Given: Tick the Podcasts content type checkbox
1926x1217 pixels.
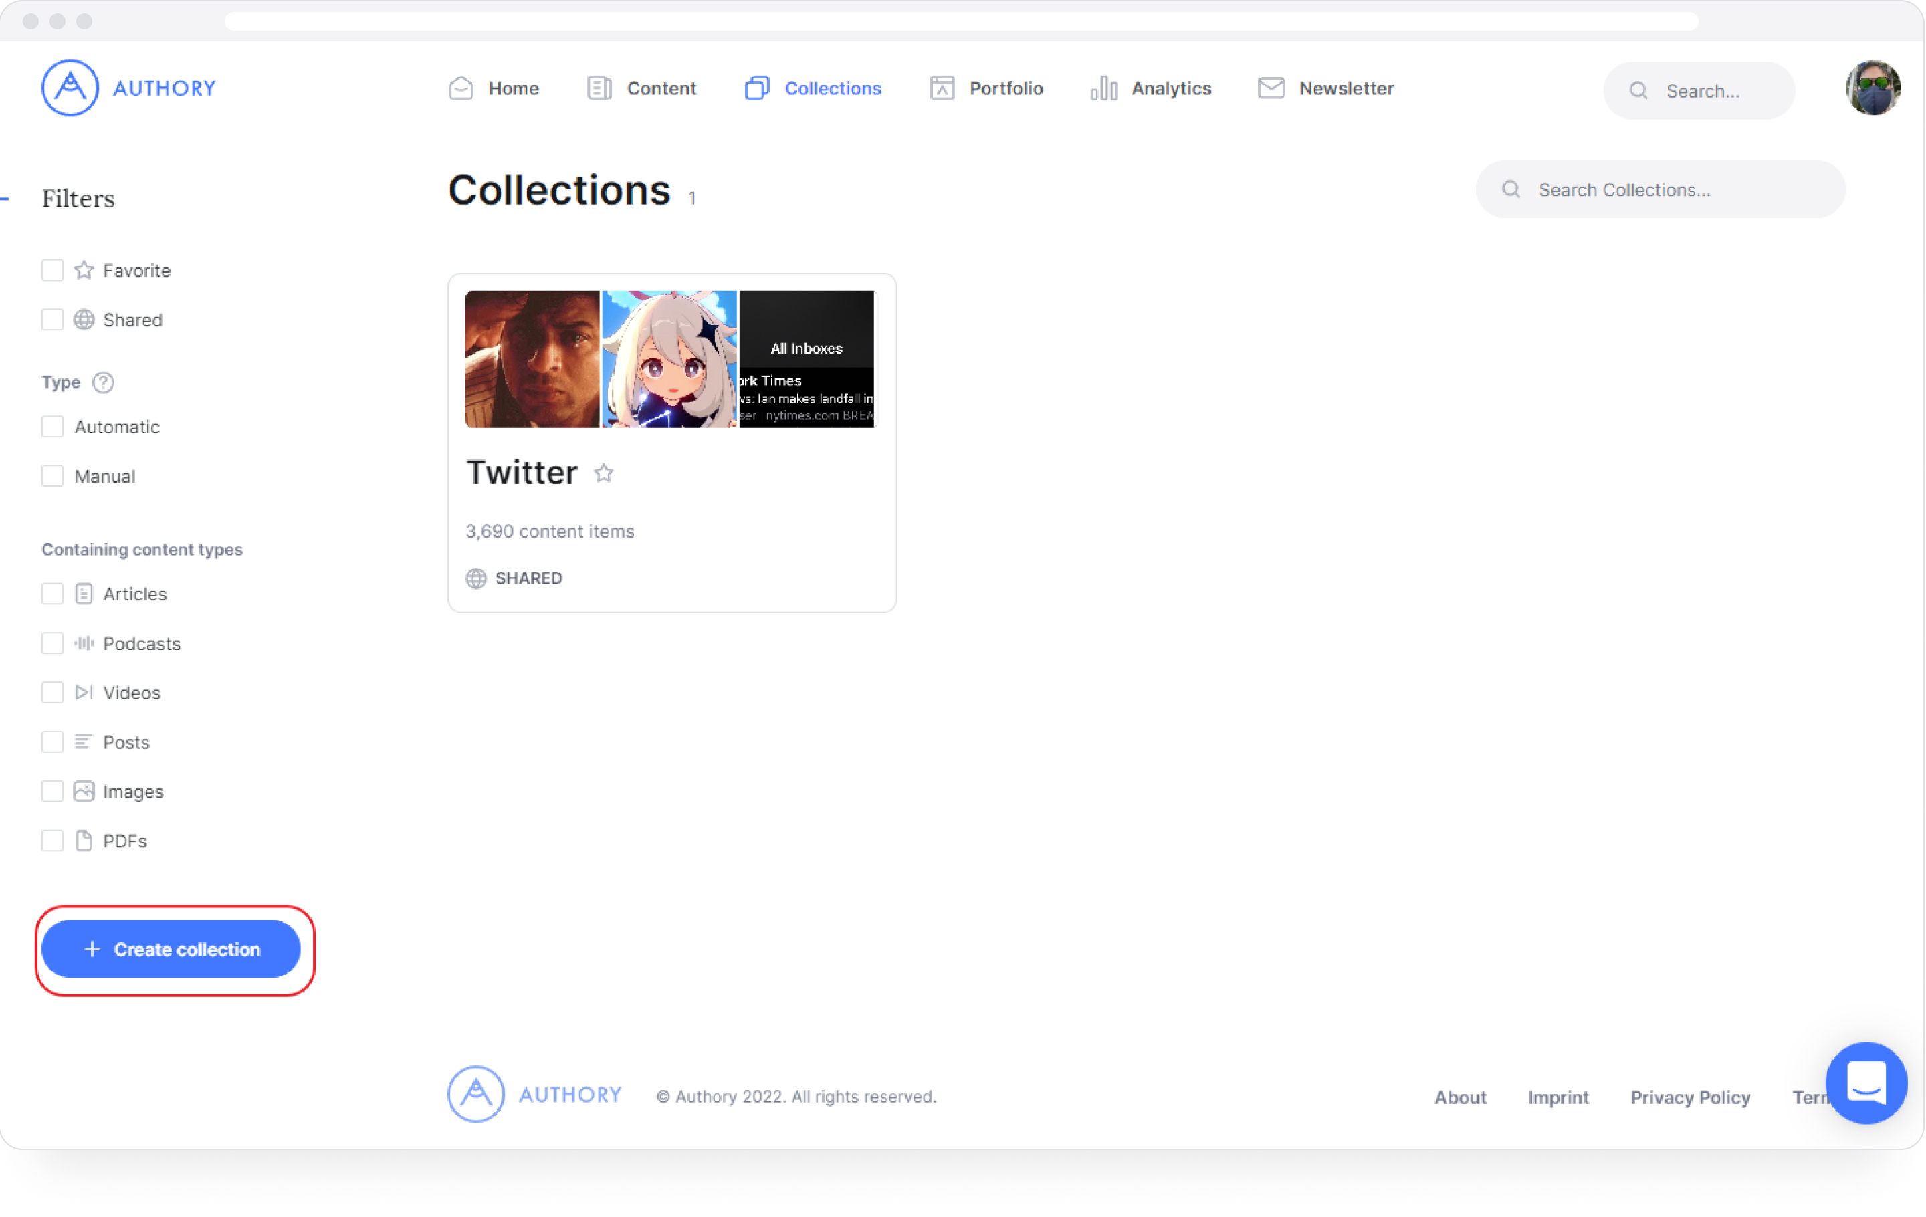Looking at the screenshot, I should [x=53, y=644].
